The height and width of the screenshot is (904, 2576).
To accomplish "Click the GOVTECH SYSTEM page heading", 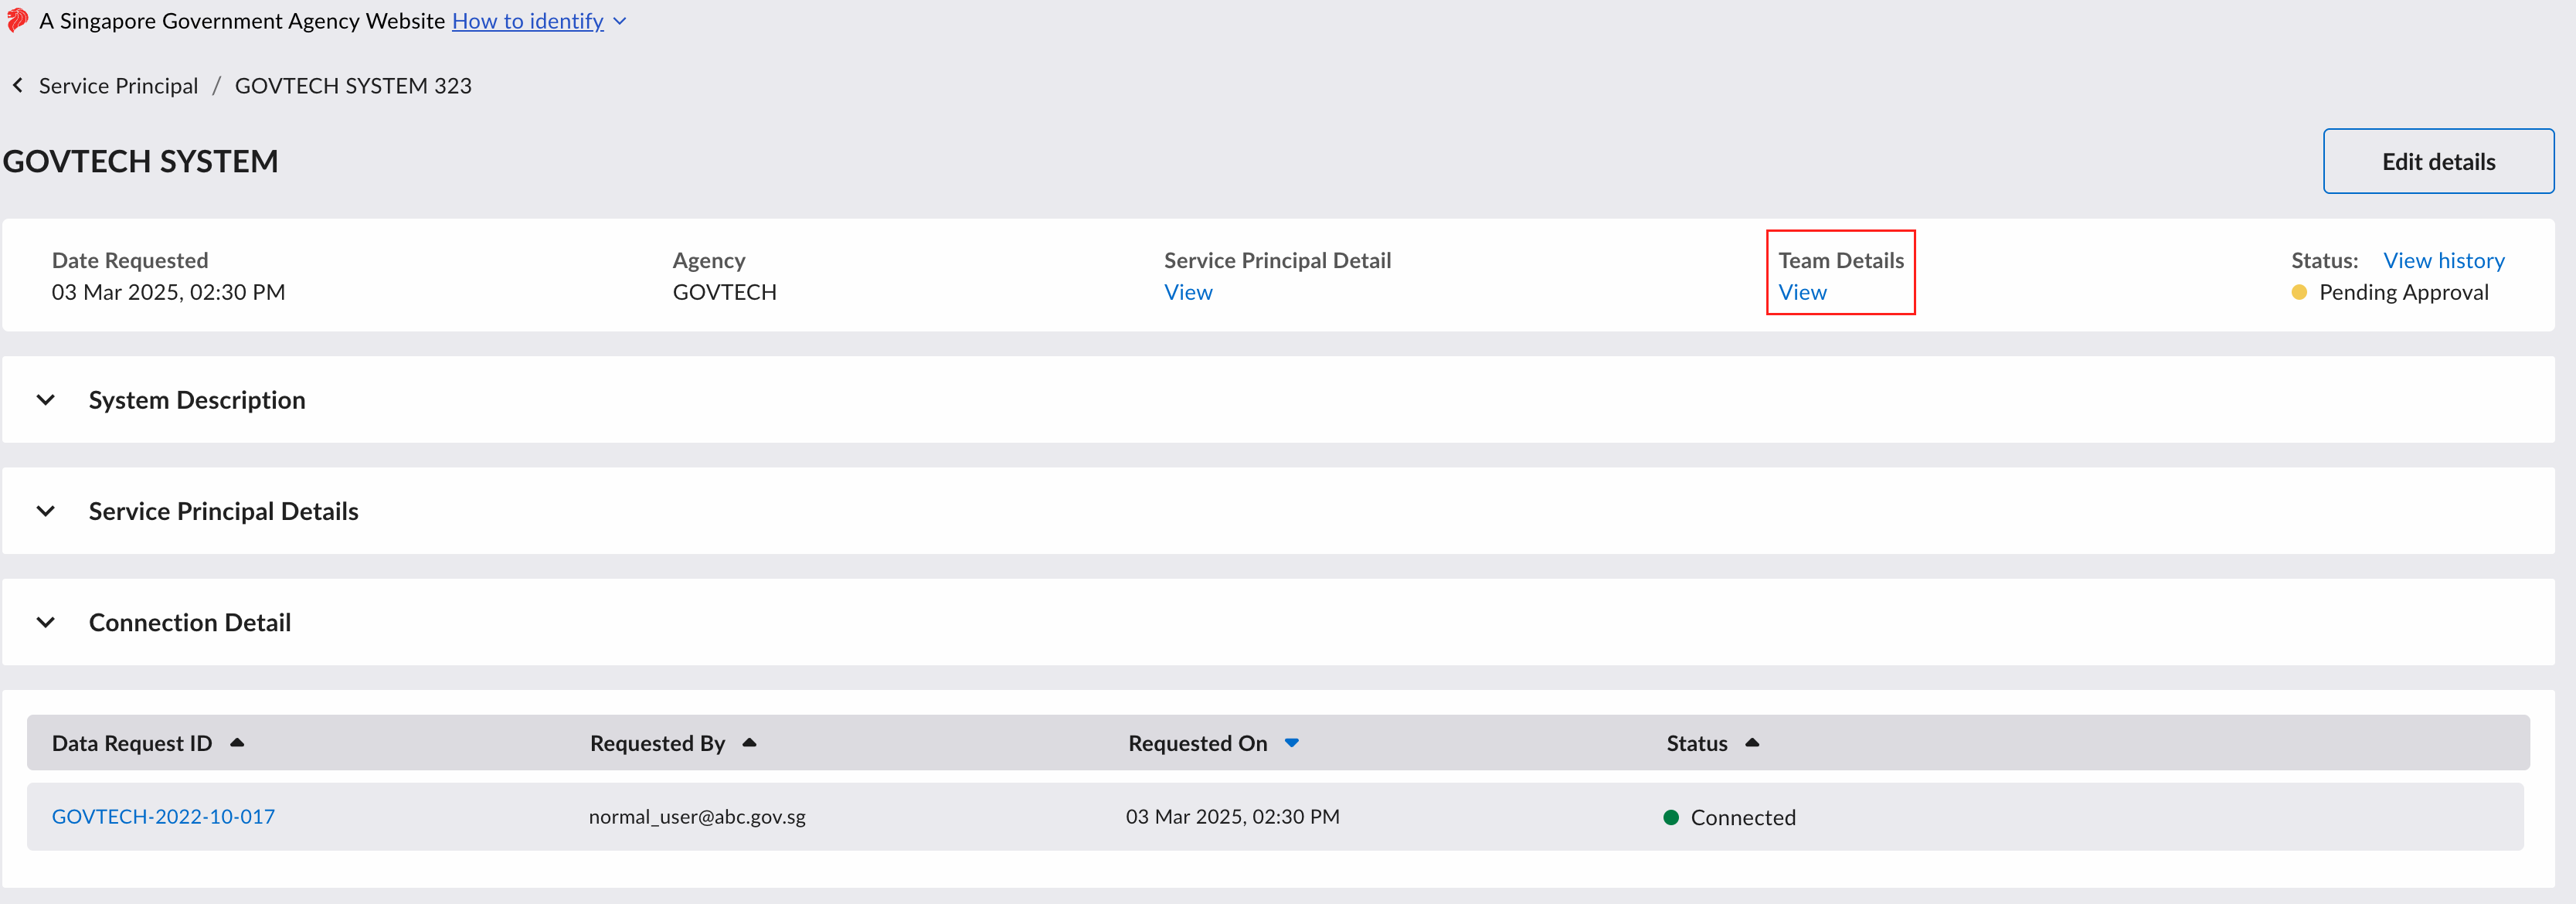I will coord(141,161).
